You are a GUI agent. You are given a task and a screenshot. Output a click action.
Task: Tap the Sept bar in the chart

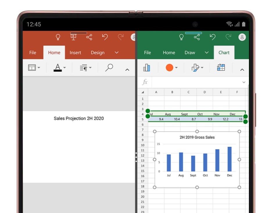pos(193,163)
